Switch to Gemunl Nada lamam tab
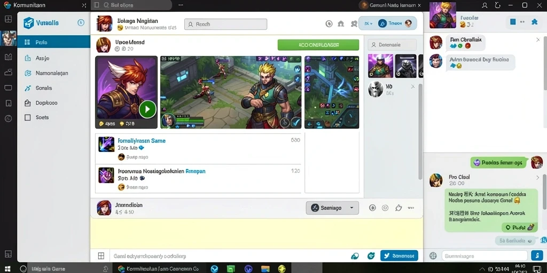The height and width of the screenshot is (273, 547). pos(390,5)
